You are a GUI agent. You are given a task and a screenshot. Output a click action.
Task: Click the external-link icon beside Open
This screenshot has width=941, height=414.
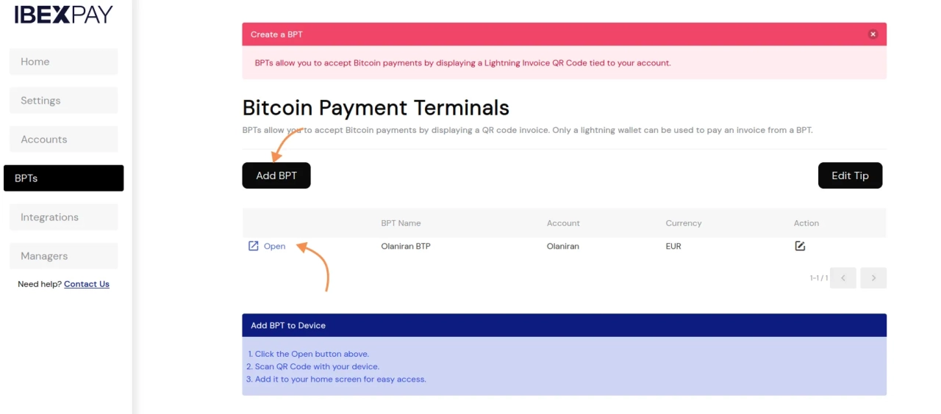pos(254,246)
